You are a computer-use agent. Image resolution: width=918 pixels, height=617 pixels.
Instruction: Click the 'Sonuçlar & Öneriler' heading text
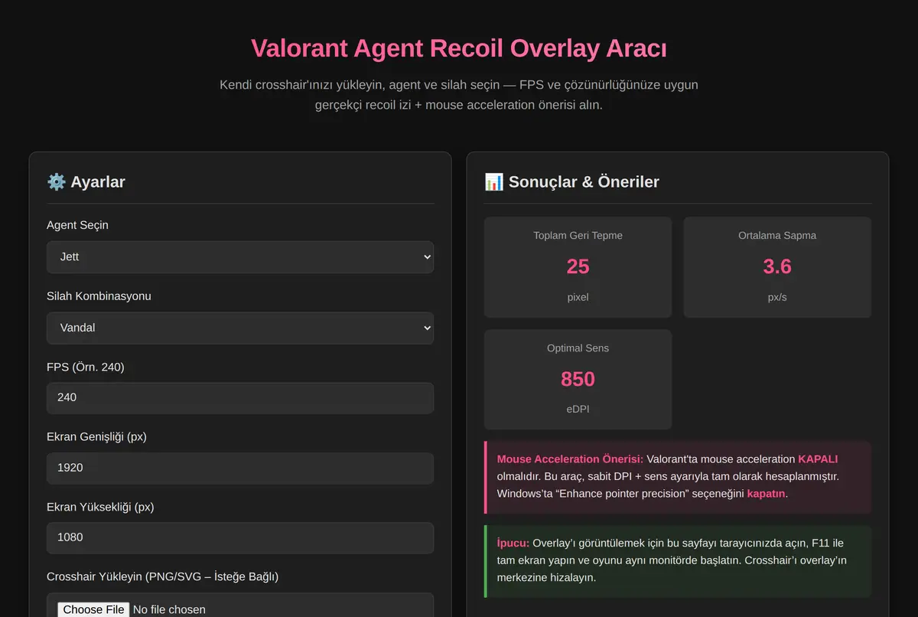tap(584, 182)
